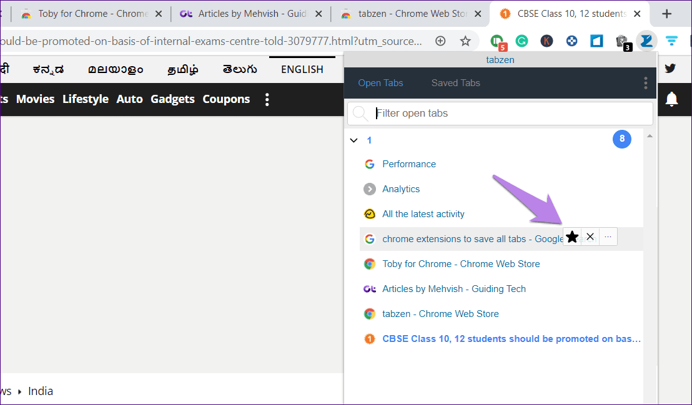This screenshot has width=692, height=405.
Task: Save the hovered tab with the star icon
Action: pos(572,237)
